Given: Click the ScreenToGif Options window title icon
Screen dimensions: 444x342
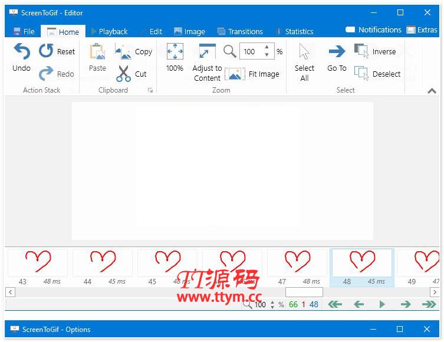Looking at the screenshot, I should point(14,329).
